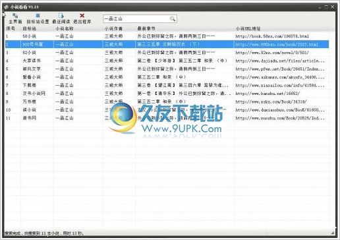Click the status bar search result message
Viewport: 340px width, 240px height.
[x=44, y=233]
